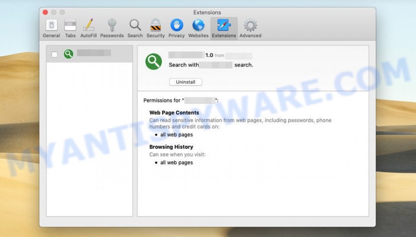Open the AutoFill preferences pane
Screen dimensions: 416x237
88,29
